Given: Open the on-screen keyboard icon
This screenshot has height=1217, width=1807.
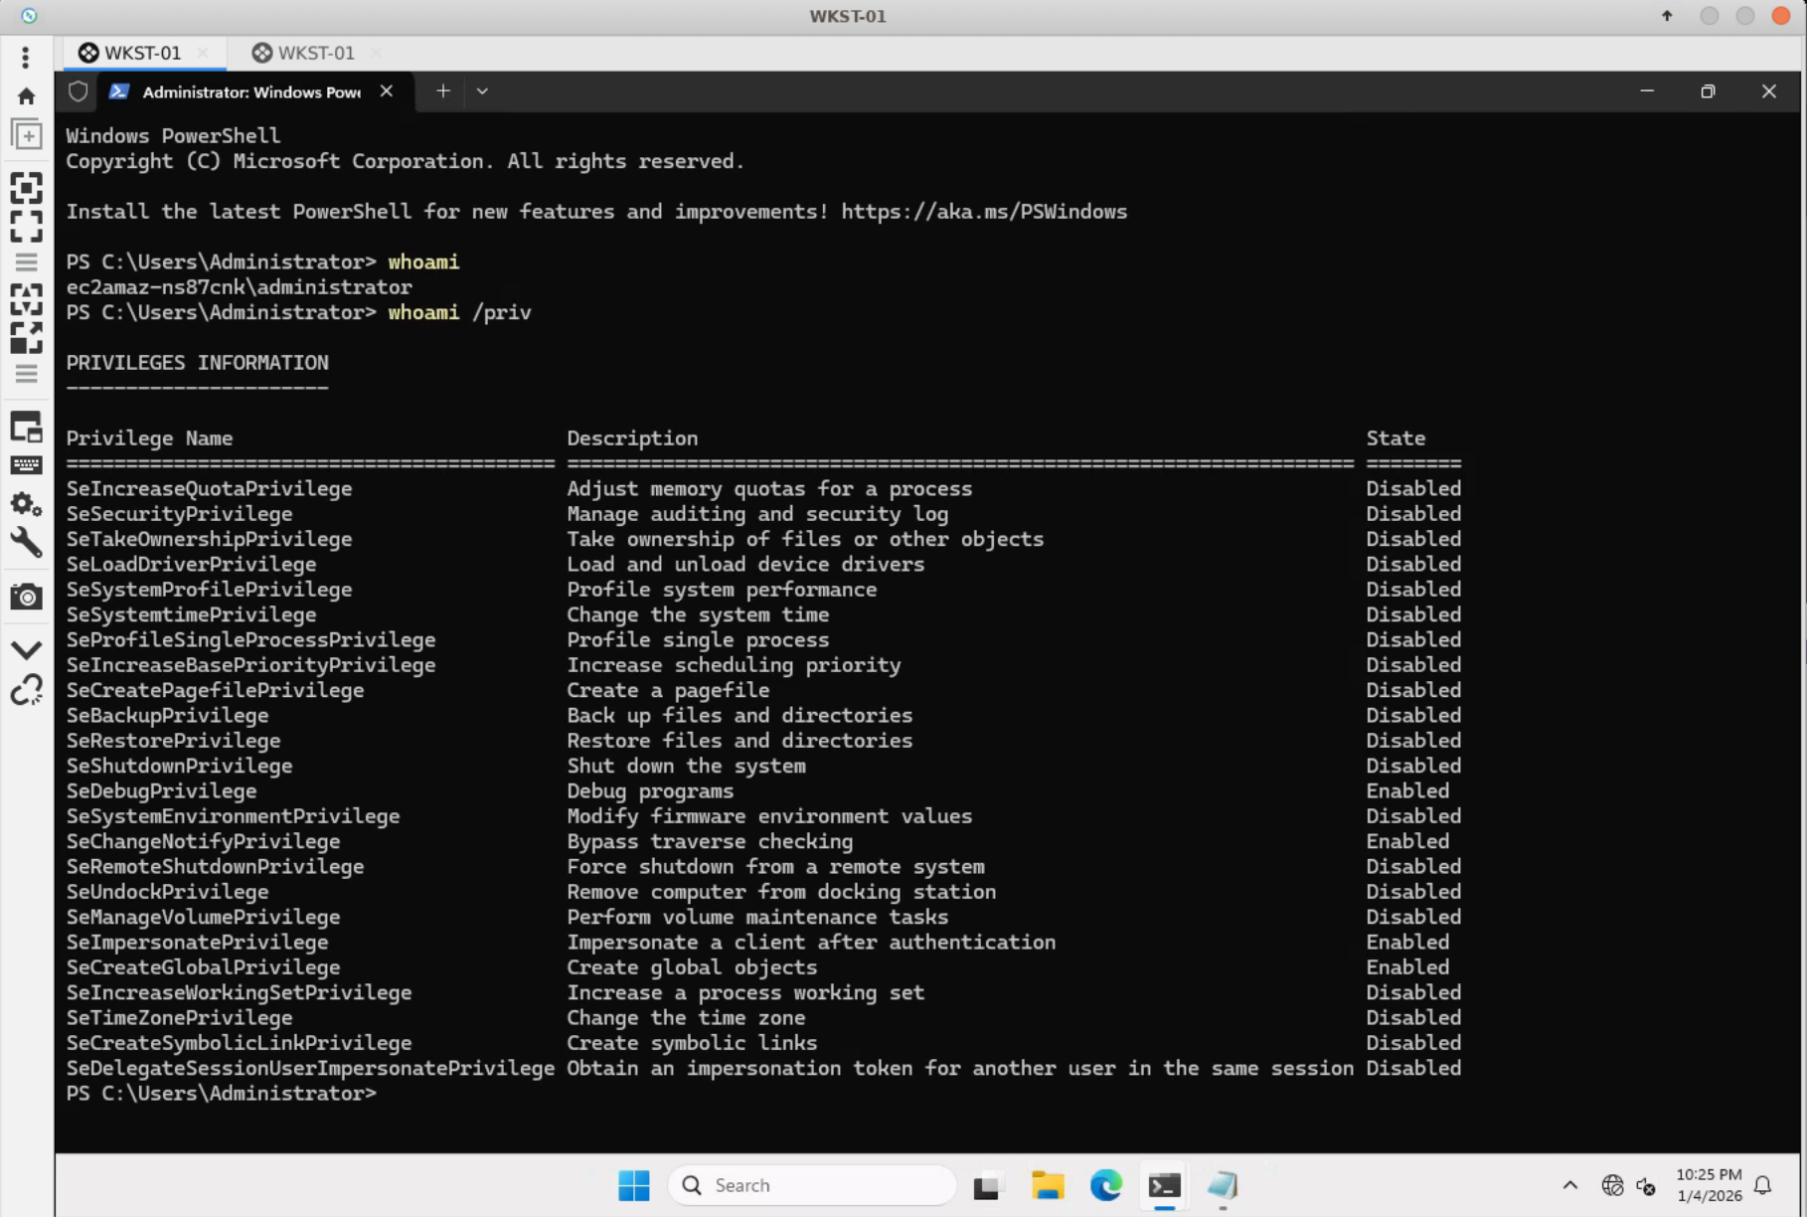Looking at the screenshot, I should pos(27,465).
